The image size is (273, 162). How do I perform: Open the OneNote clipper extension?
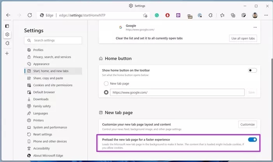[178, 15]
